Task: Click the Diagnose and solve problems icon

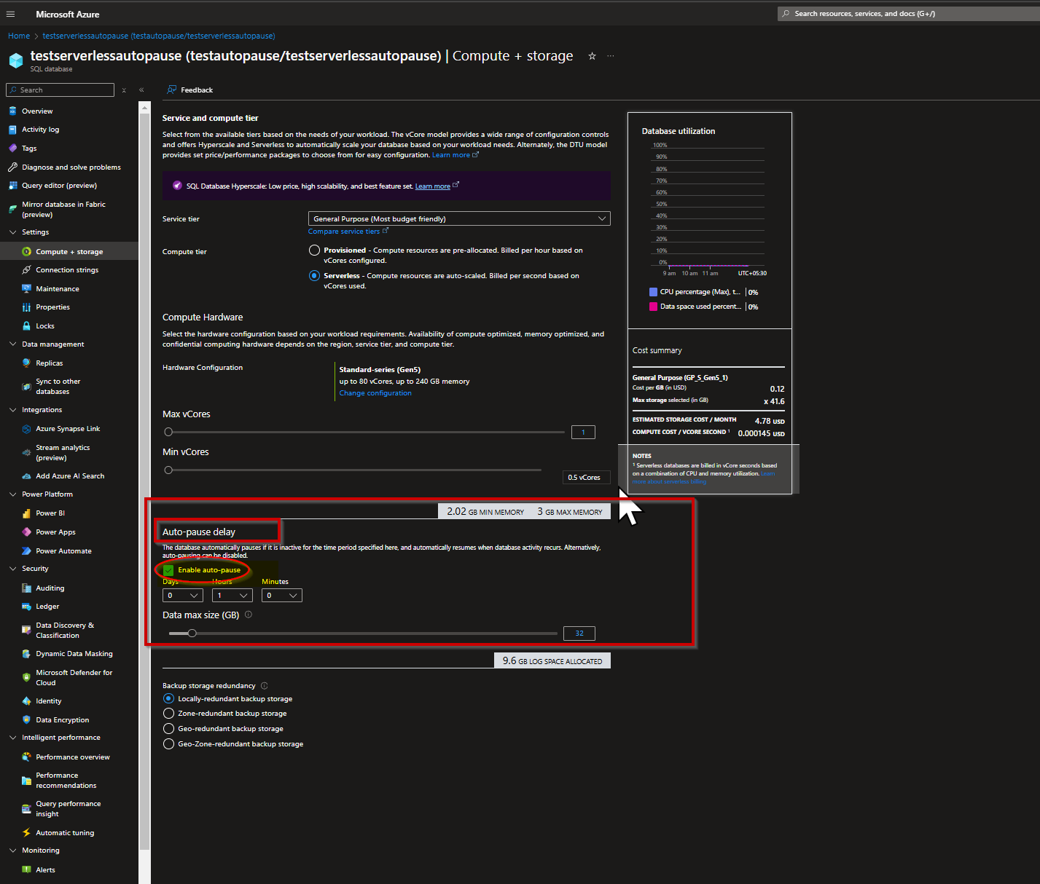Action: click(x=12, y=167)
